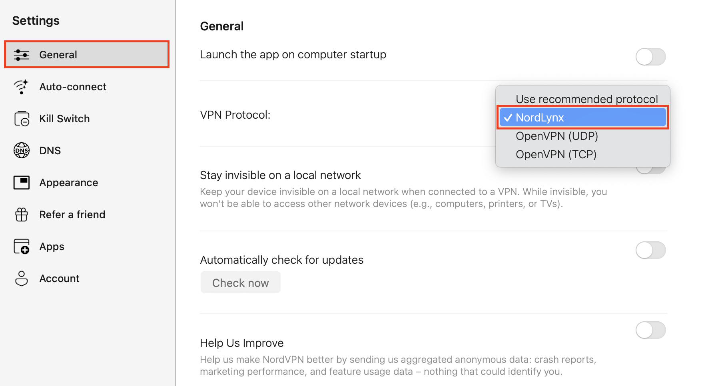Choose Use recommended protocol option

click(x=586, y=99)
